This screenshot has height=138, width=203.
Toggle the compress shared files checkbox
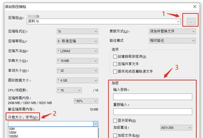click(x=115, y=64)
